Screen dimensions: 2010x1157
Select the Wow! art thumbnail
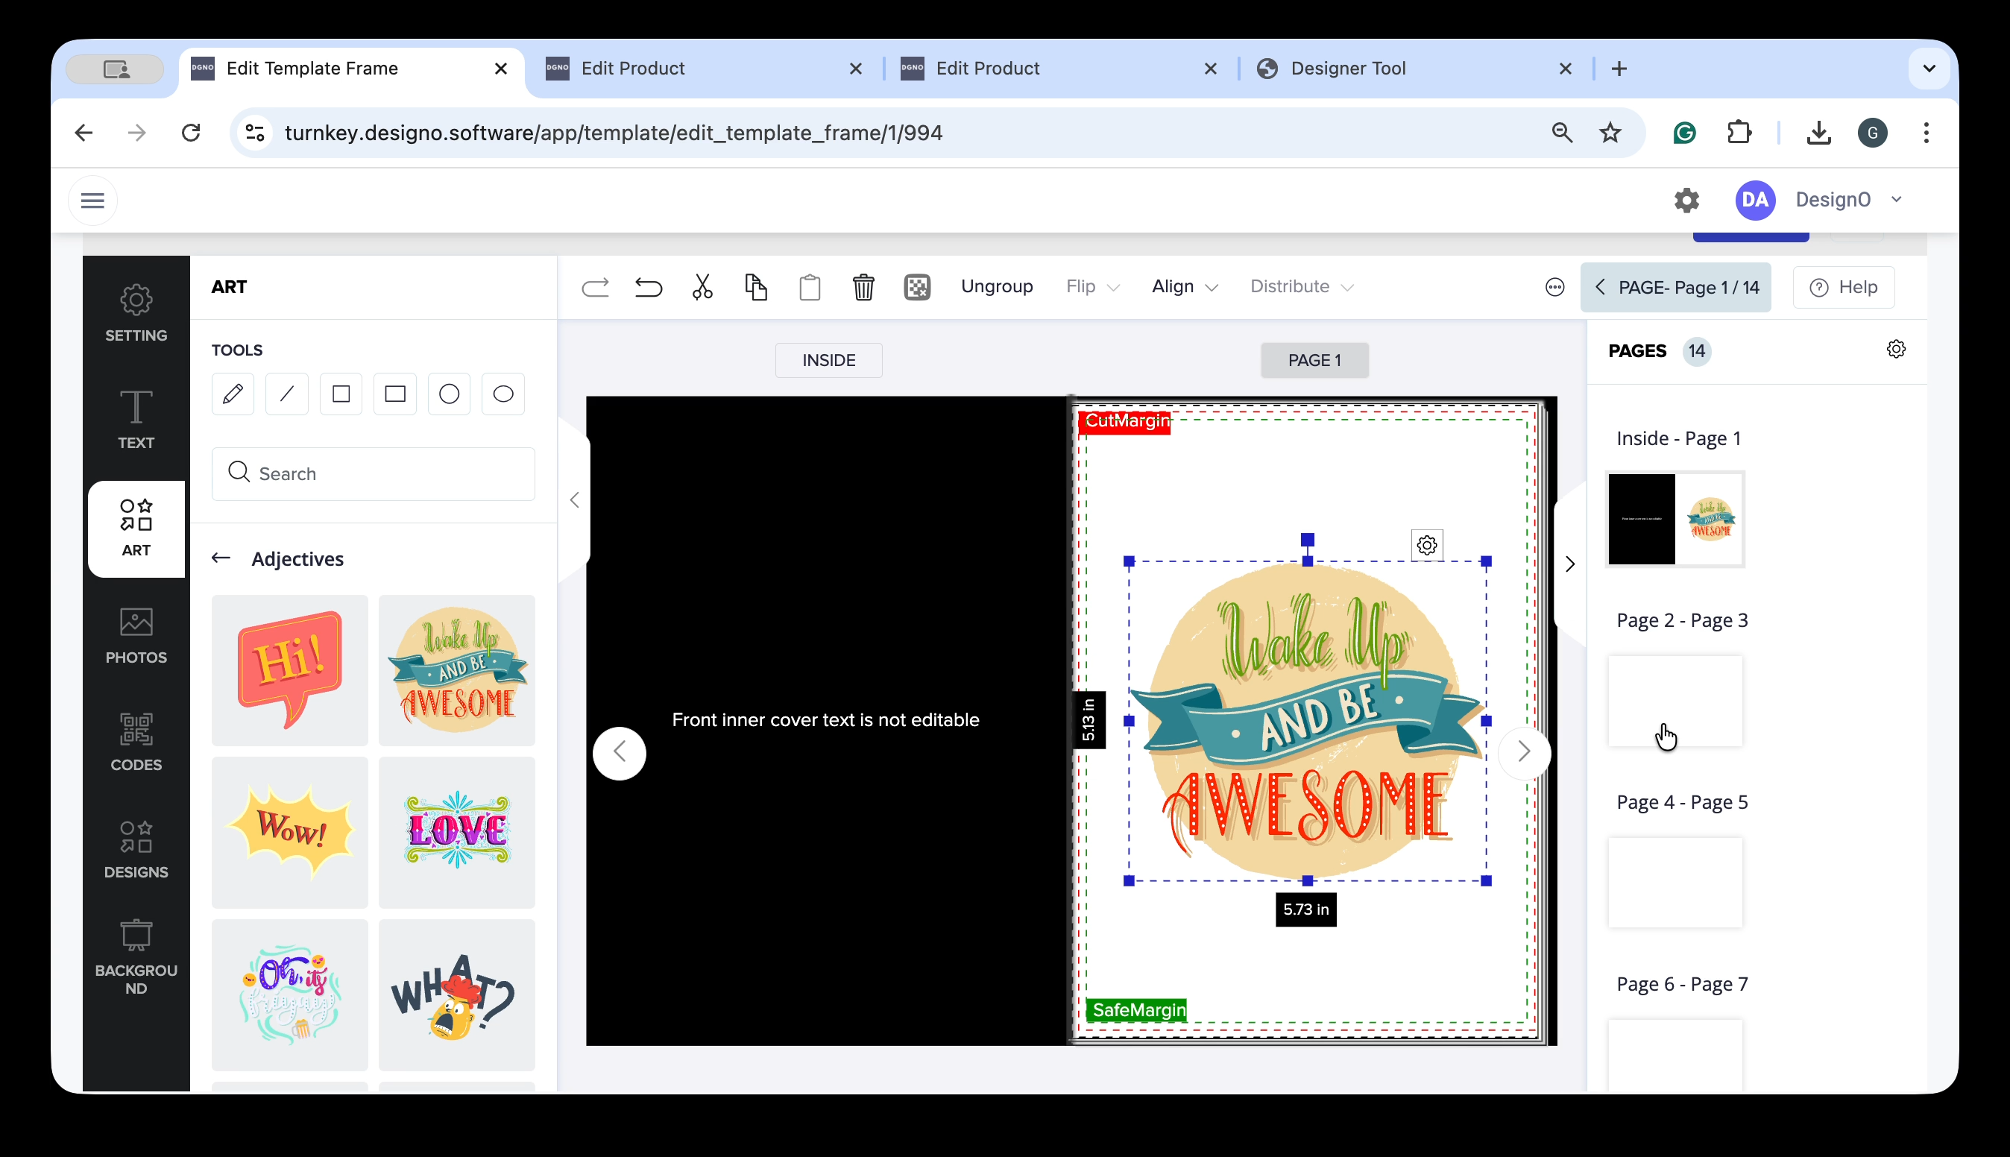pos(290,831)
